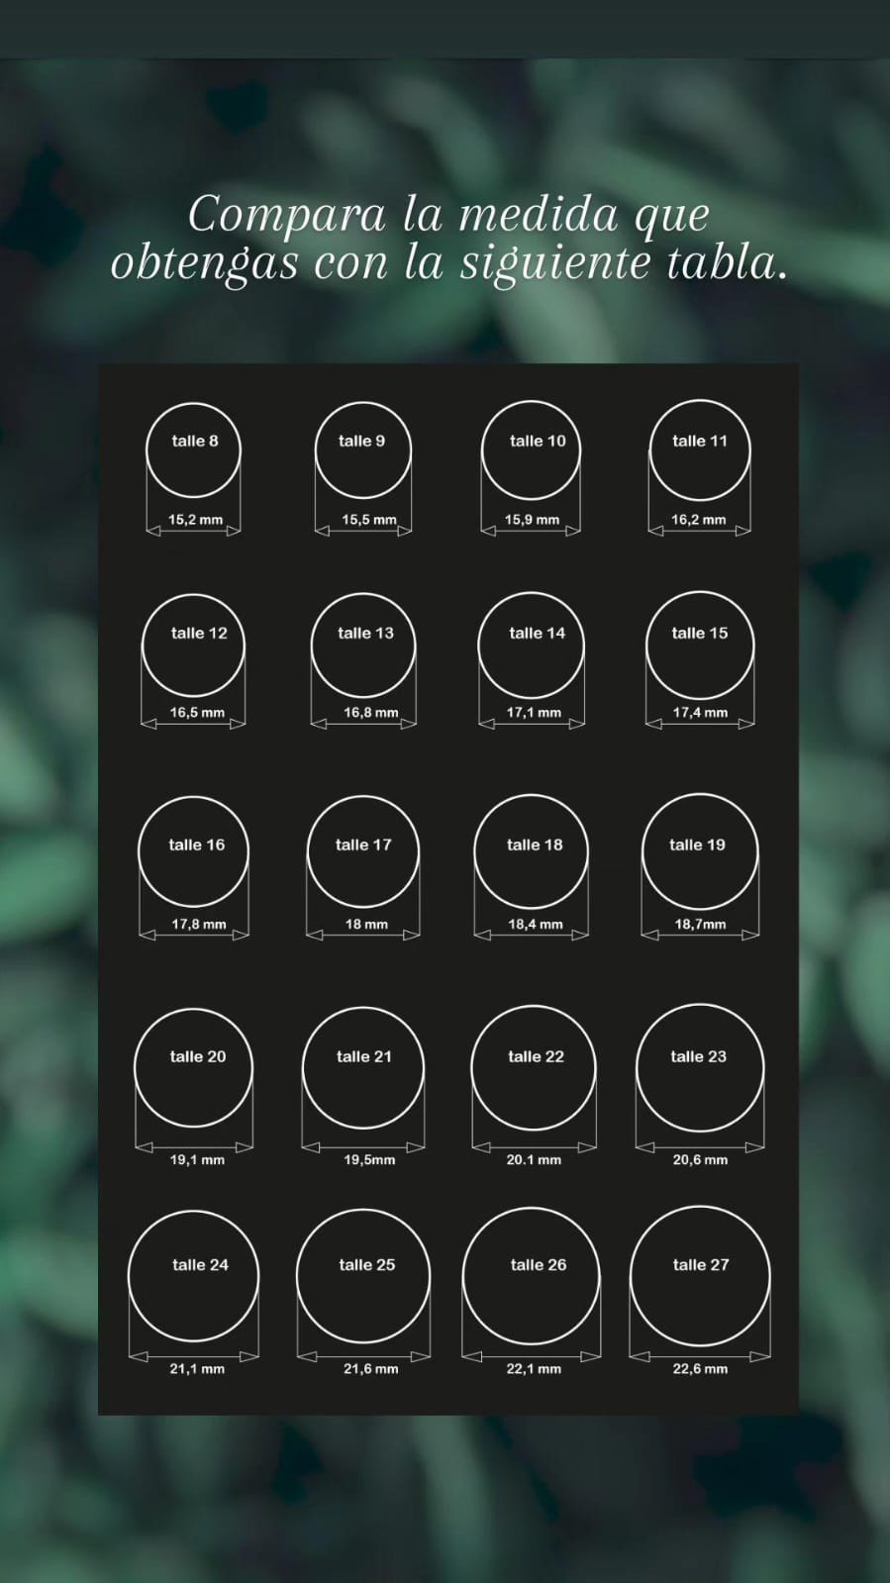Select the '21,6 mm' measurement text
The image size is (890, 1583).
click(x=371, y=1368)
